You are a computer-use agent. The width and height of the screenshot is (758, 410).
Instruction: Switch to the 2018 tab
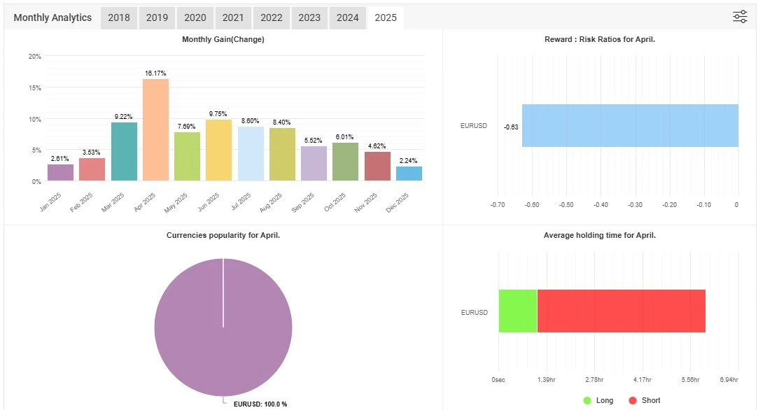119,18
